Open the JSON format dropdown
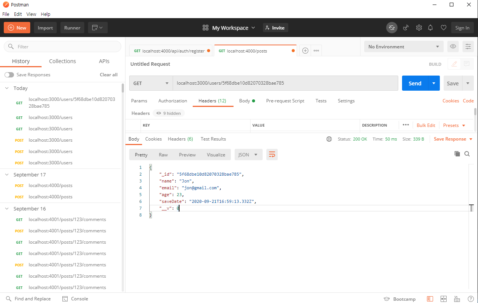 248,155
